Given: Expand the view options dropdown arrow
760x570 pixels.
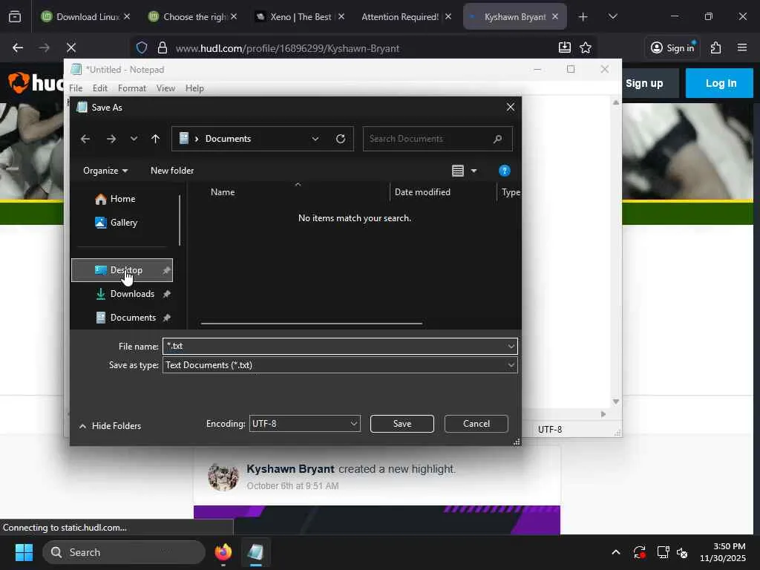Looking at the screenshot, I should [x=474, y=171].
